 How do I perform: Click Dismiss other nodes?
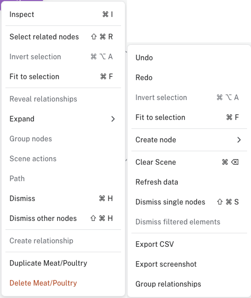63,218
